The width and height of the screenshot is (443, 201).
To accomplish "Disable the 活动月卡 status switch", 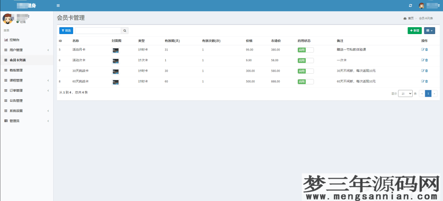I will [306, 50].
